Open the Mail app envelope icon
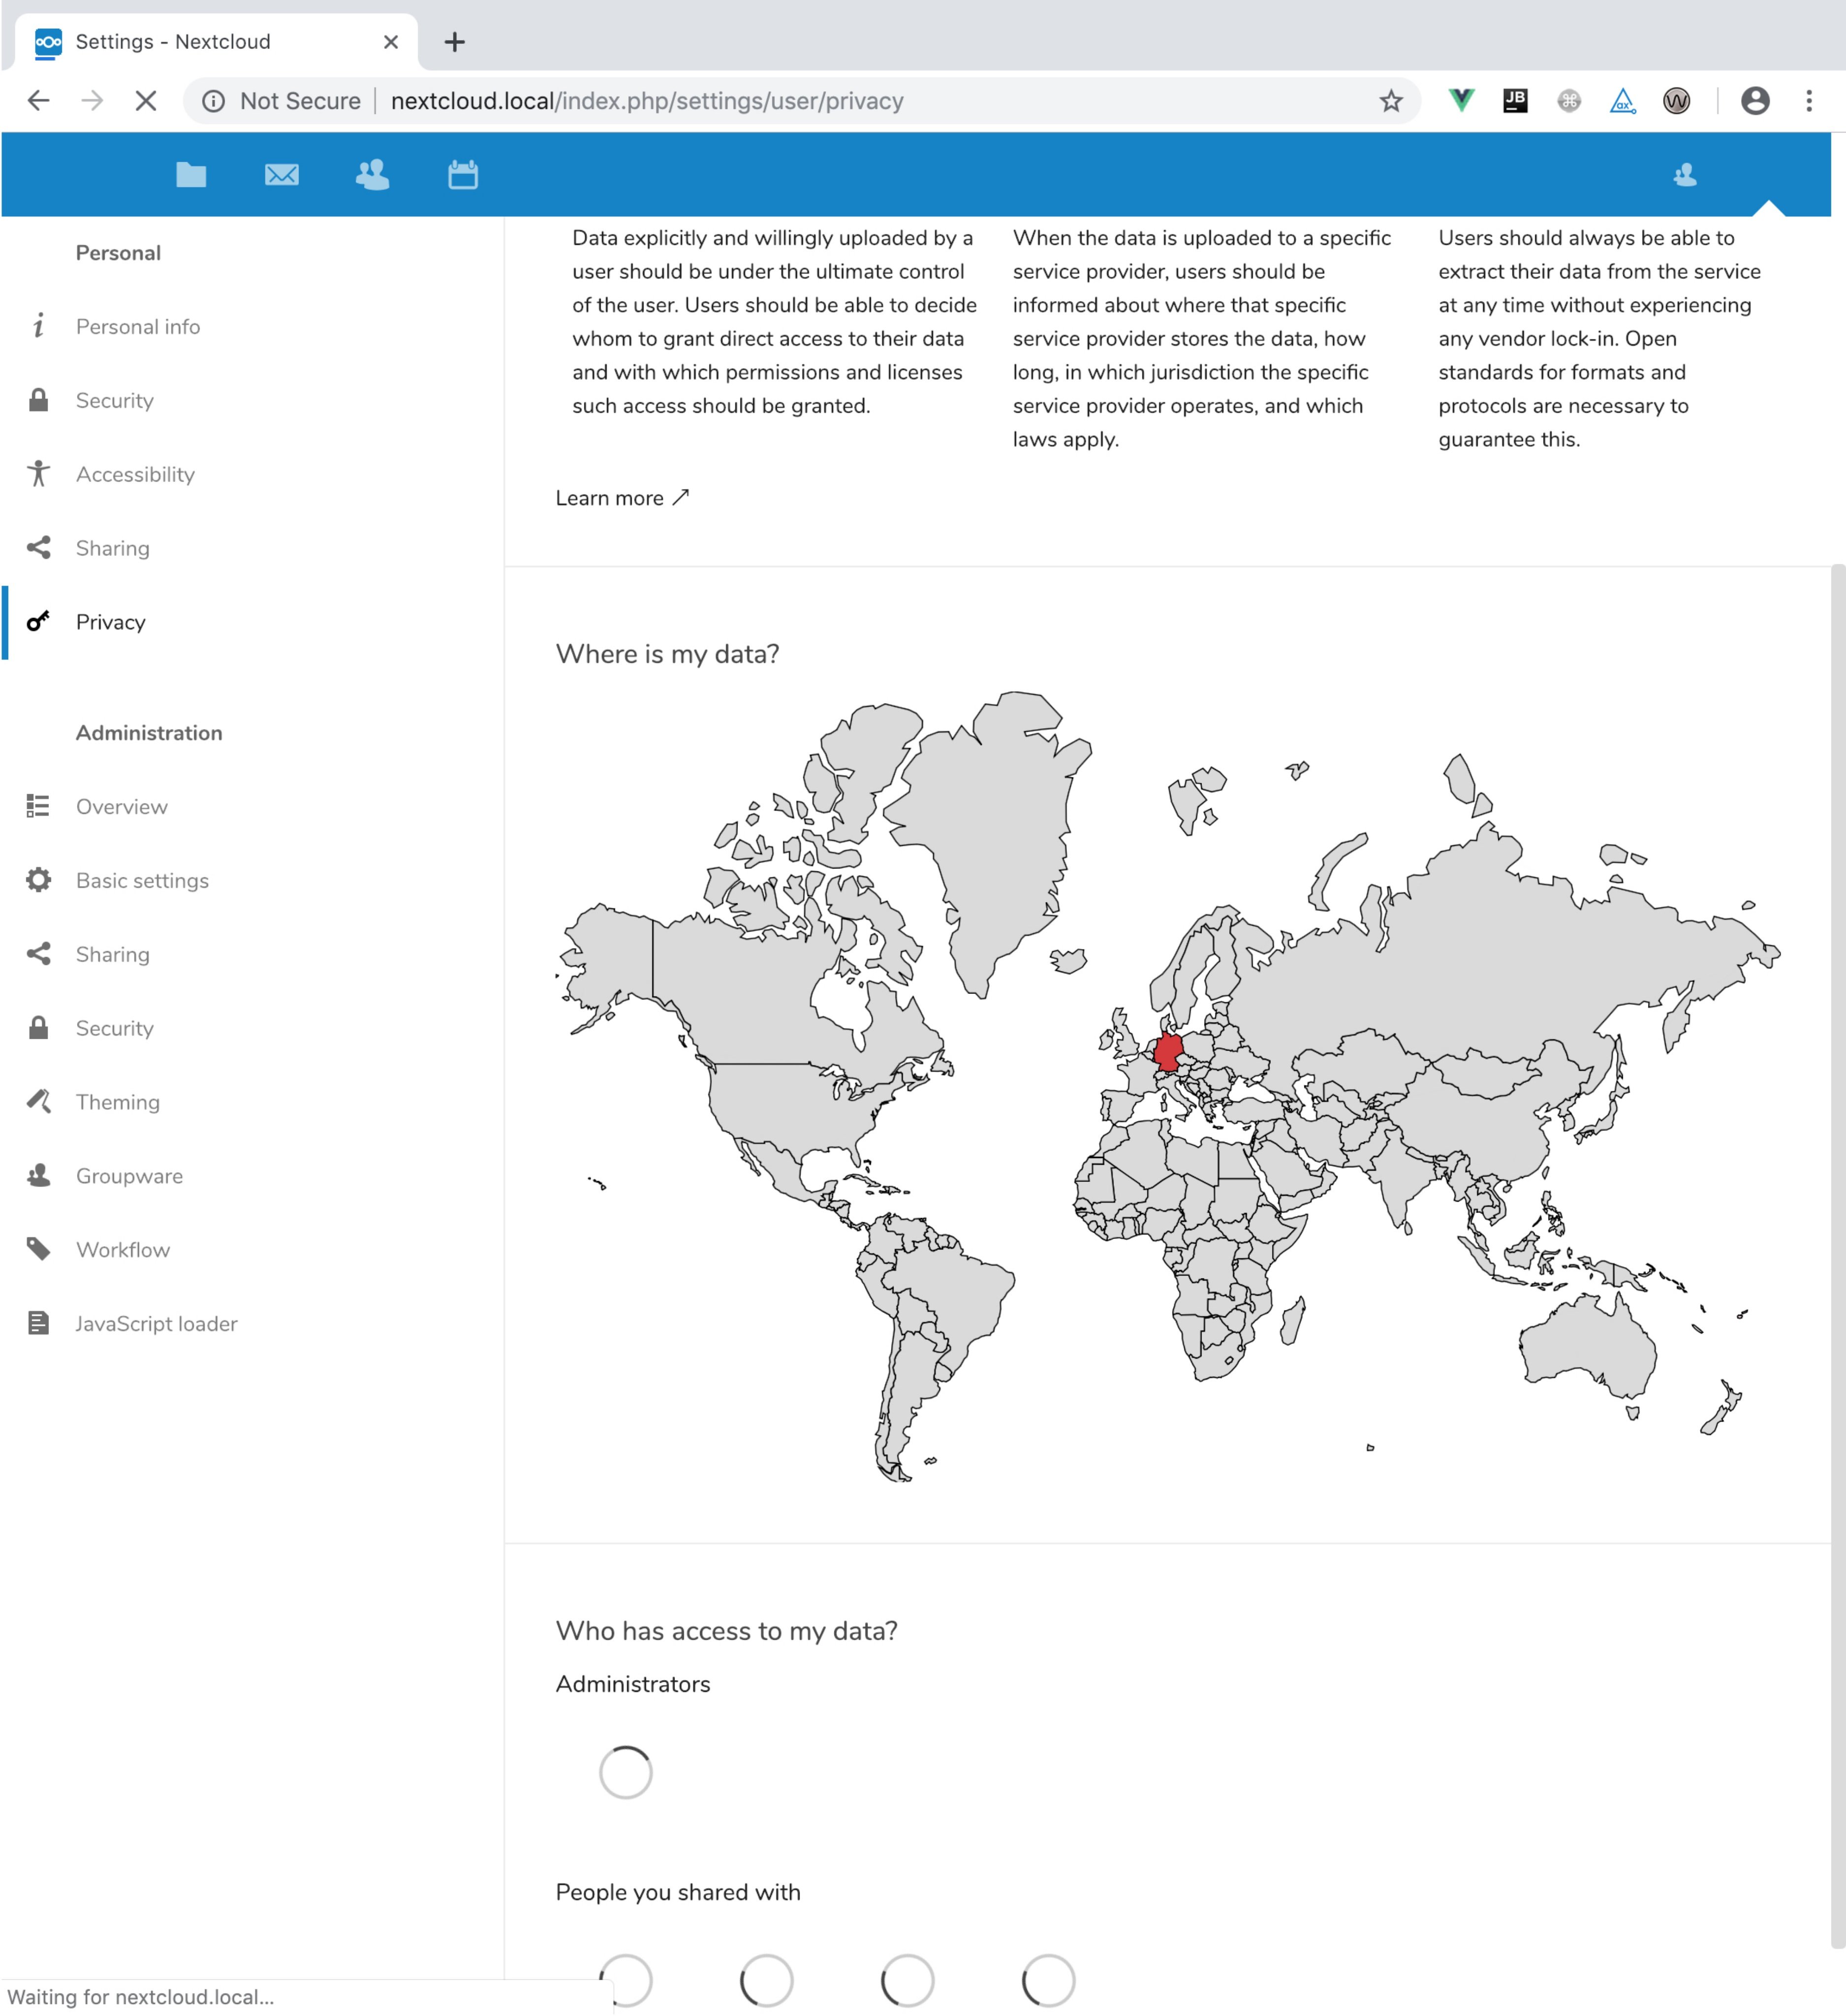The width and height of the screenshot is (1846, 2016). coord(281,176)
